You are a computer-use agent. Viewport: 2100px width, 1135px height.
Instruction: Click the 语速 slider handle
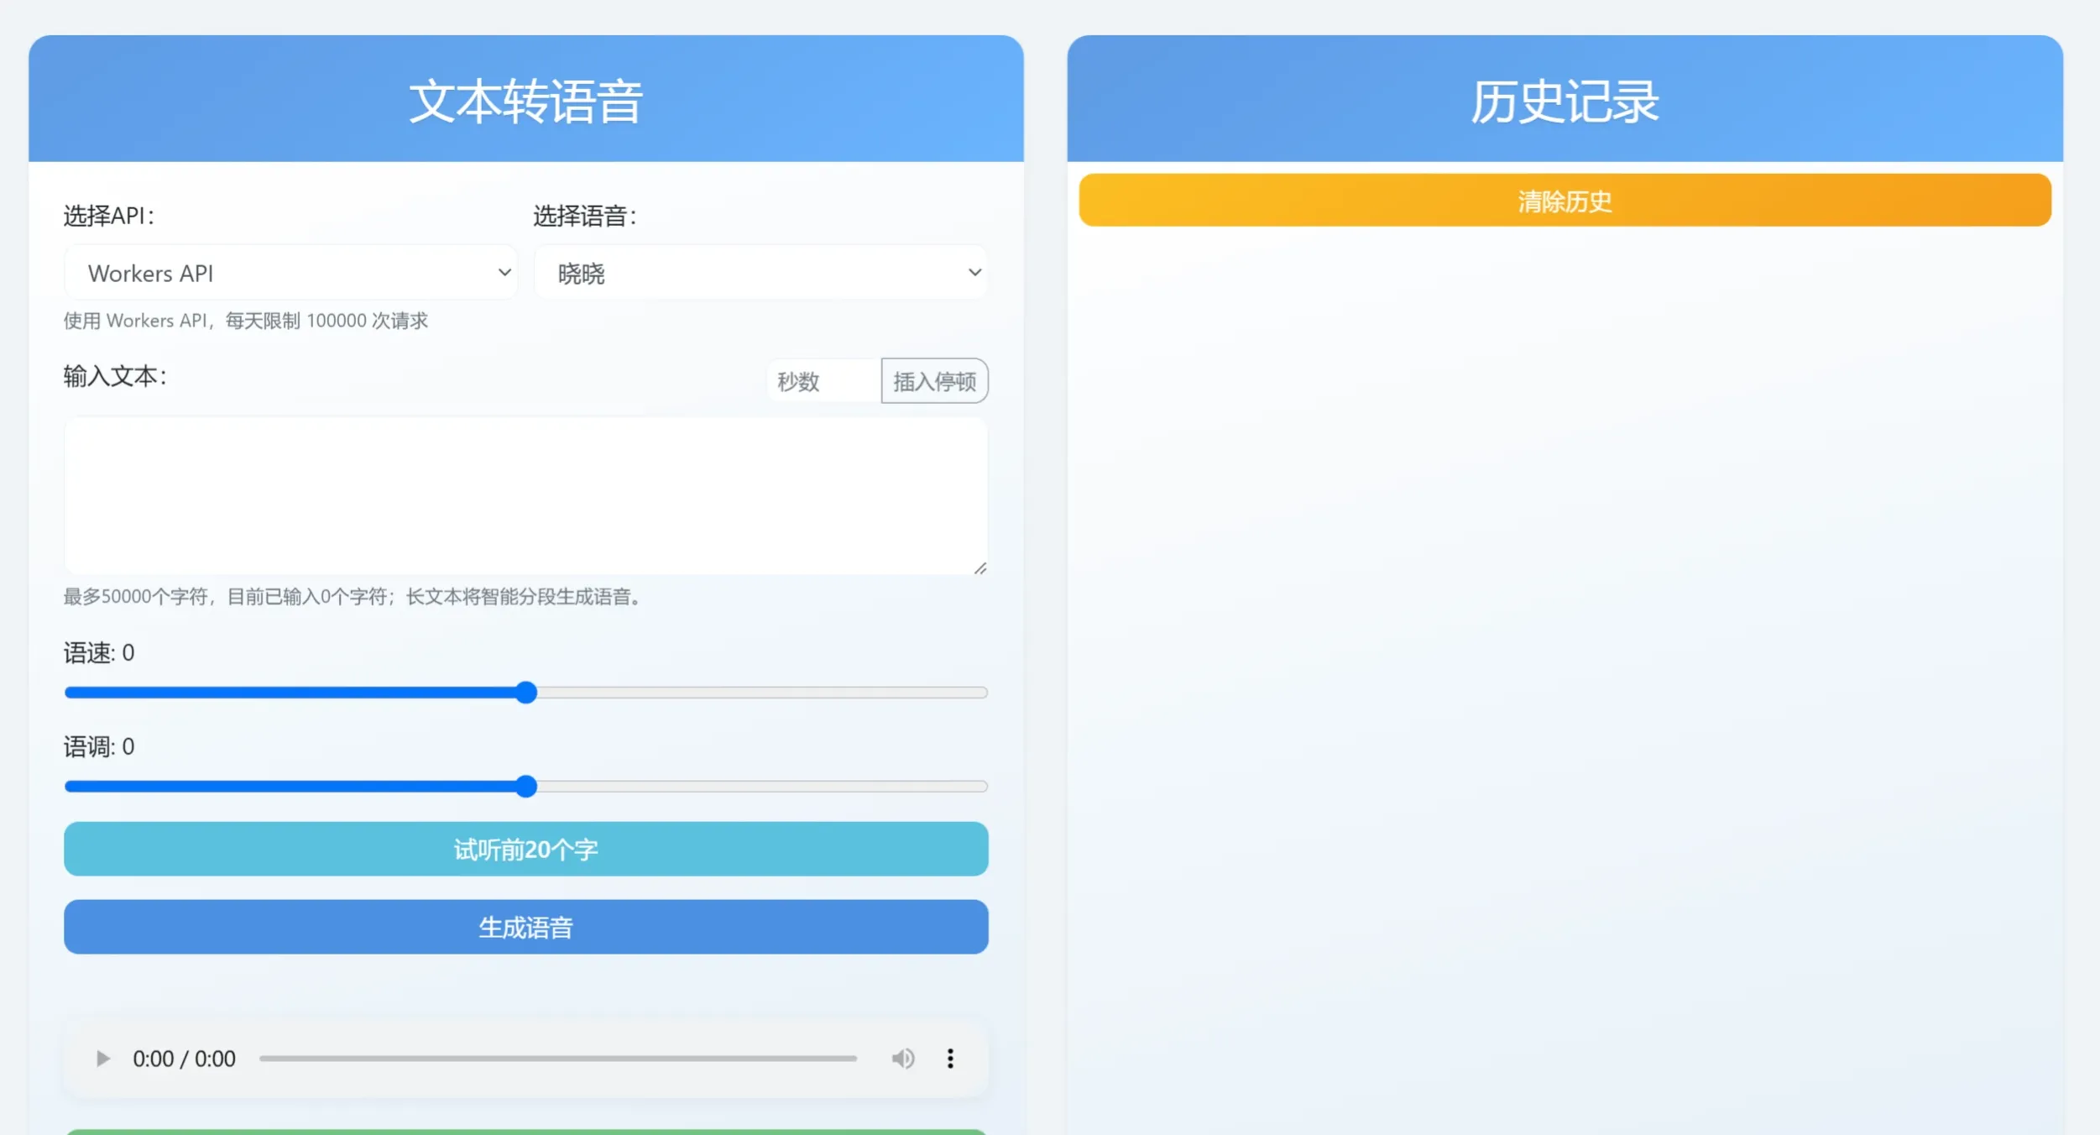click(x=526, y=693)
